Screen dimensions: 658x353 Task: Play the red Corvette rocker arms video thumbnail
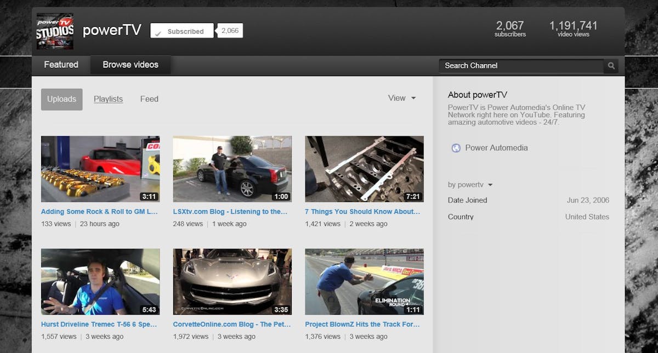[100, 169]
